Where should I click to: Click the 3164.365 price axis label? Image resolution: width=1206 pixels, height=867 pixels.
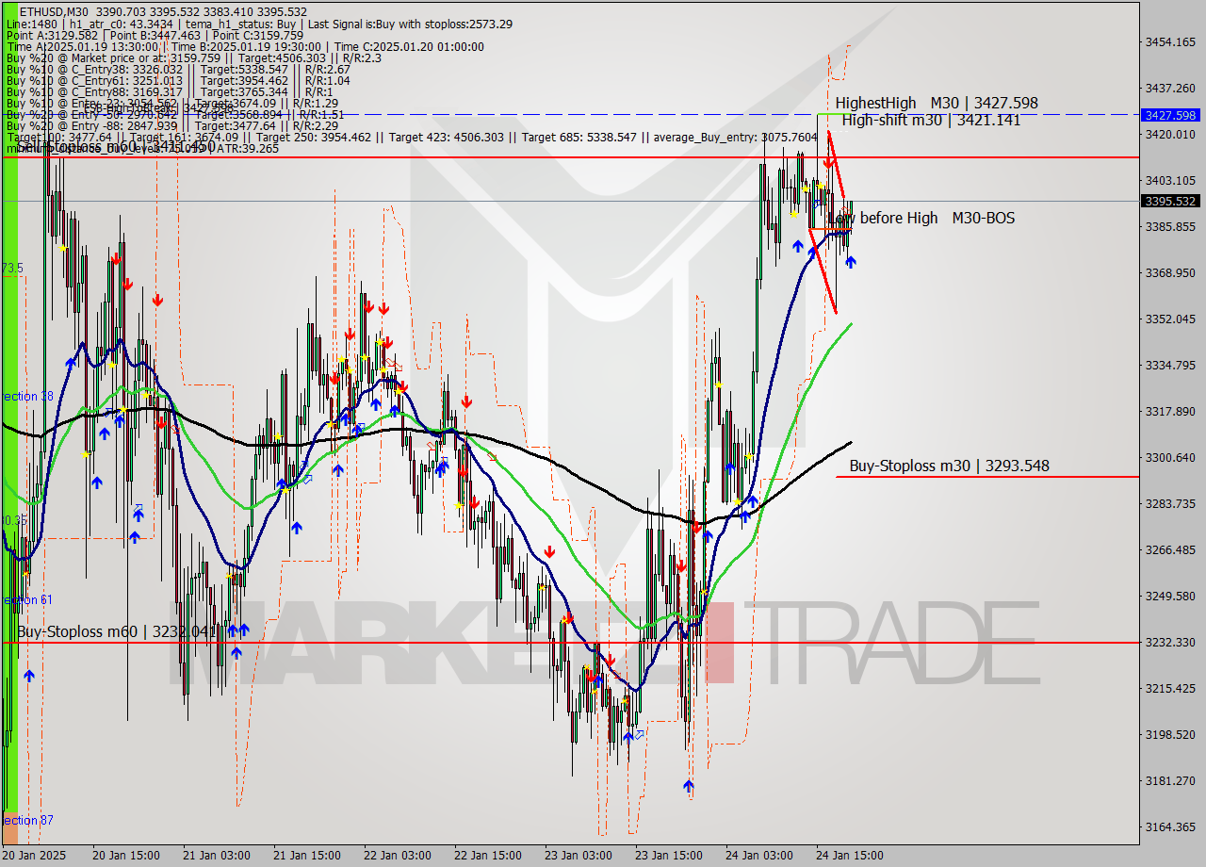pyautogui.click(x=1169, y=826)
